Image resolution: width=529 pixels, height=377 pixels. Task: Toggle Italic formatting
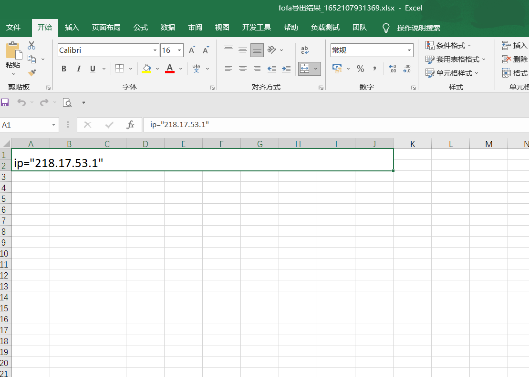point(79,69)
